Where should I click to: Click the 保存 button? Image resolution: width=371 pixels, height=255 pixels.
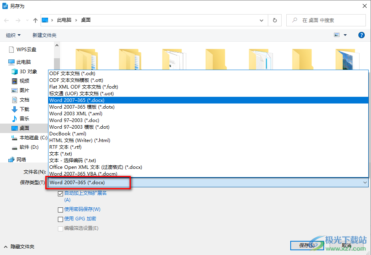pos(307,245)
